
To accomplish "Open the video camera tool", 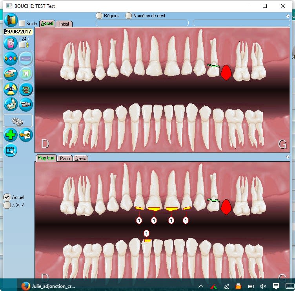I will pos(26,104).
